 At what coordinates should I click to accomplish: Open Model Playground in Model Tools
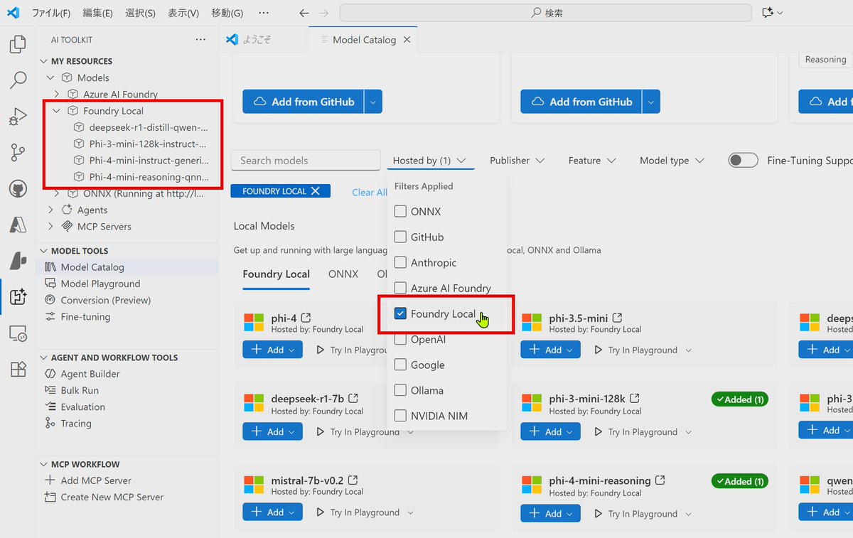[x=100, y=284]
